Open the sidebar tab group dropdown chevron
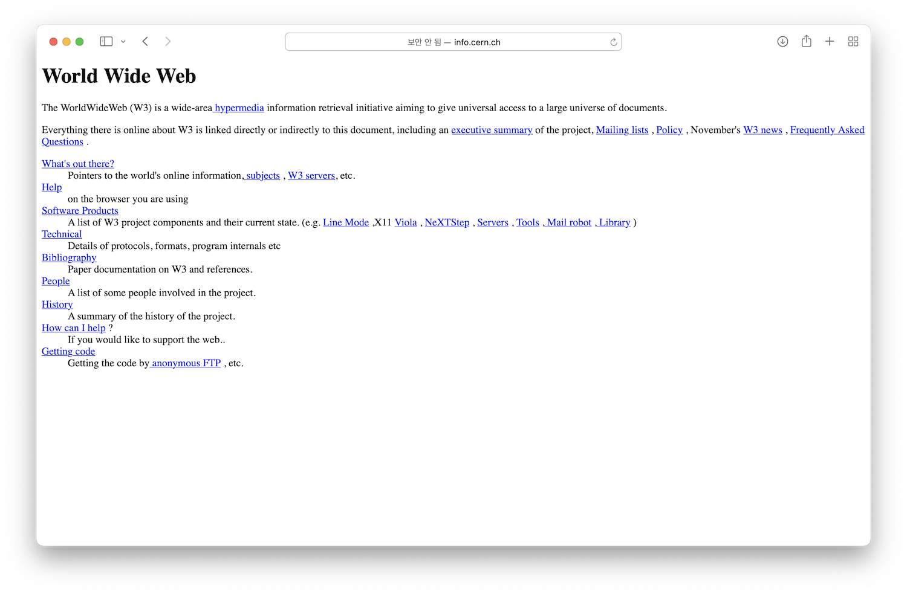Viewport: 907px width, 594px height. [123, 42]
